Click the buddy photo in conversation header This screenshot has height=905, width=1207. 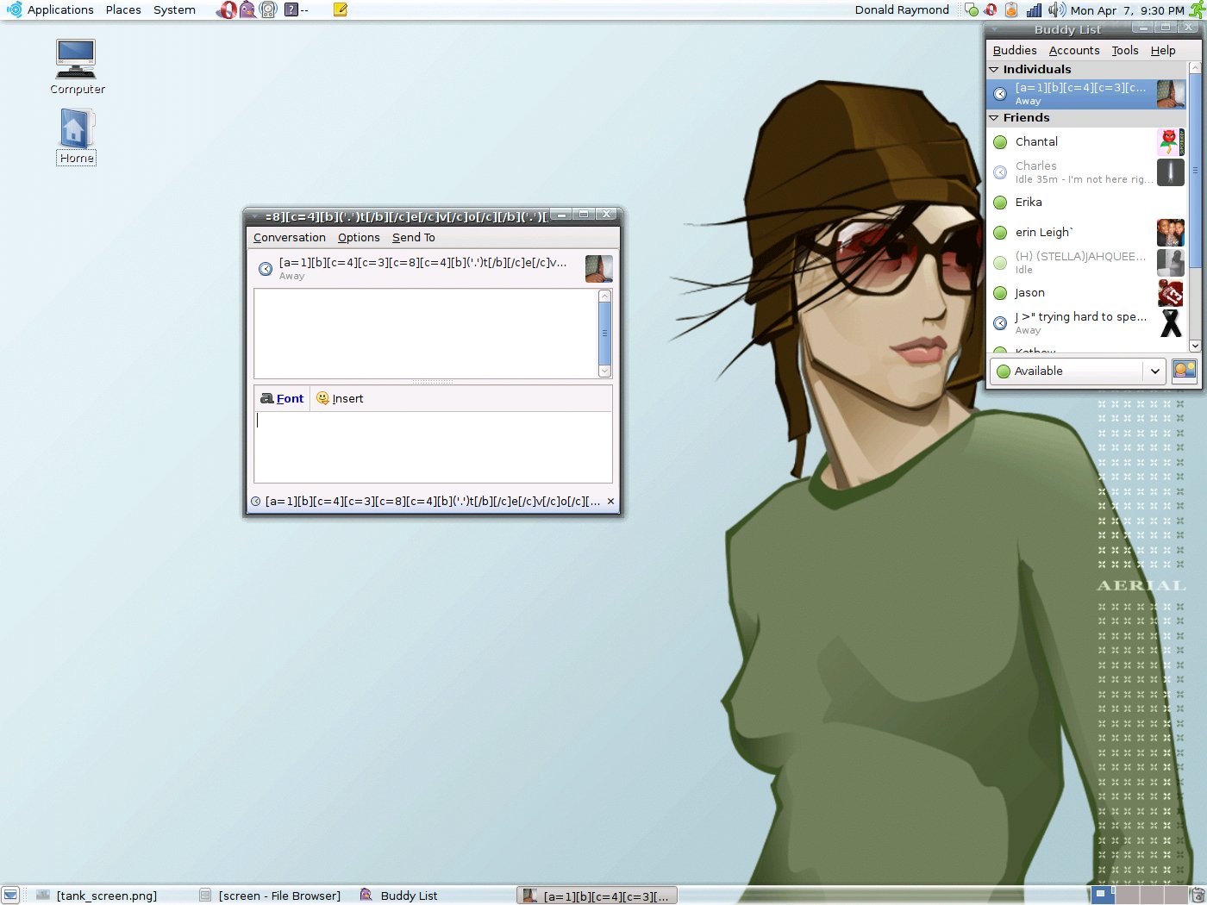(598, 268)
